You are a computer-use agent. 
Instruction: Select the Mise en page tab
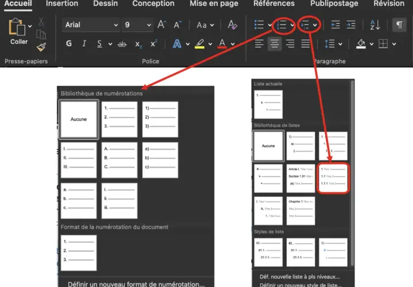[x=214, y=3]
